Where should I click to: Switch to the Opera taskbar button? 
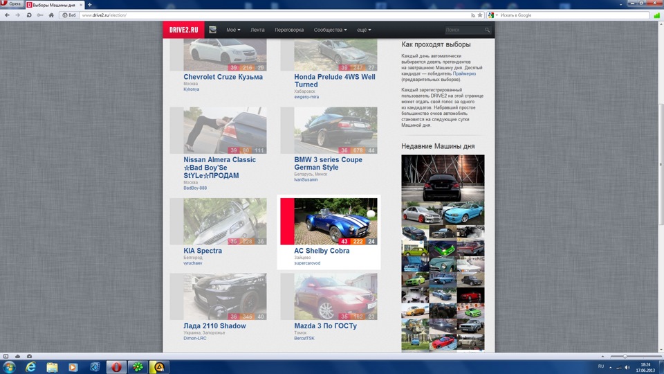[x=116, y=367]
